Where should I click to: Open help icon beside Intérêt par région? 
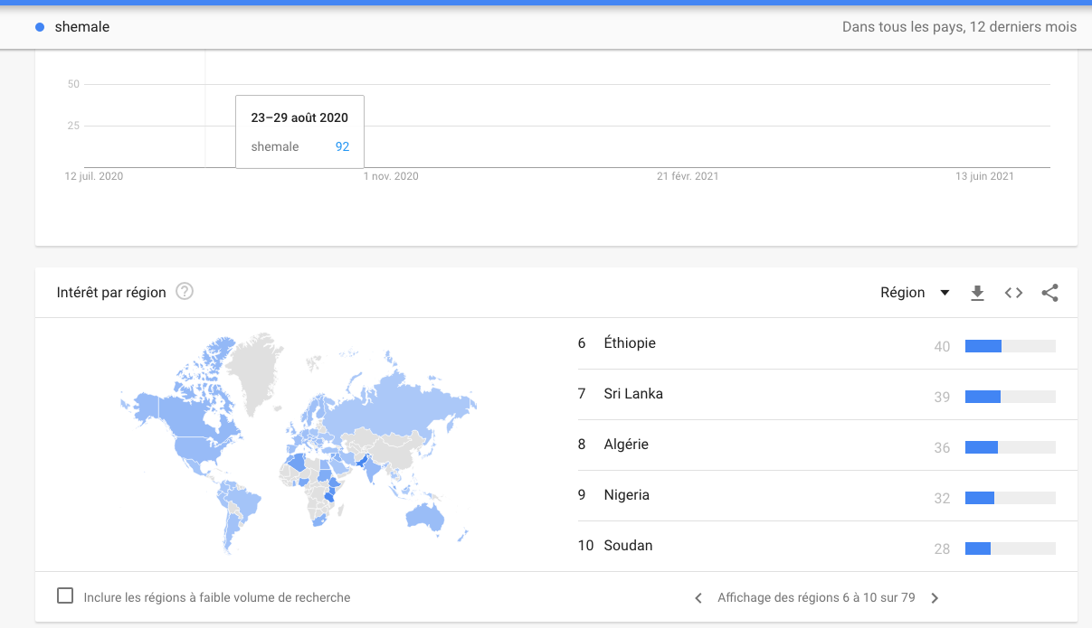click(x=185, y=292)
